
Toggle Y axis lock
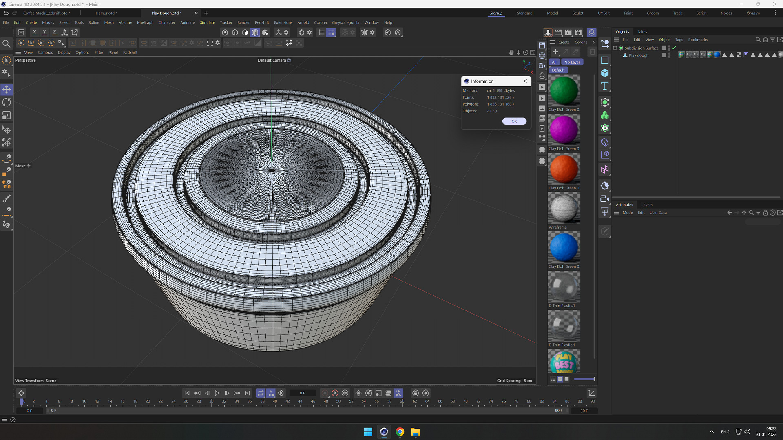[44, 32]
